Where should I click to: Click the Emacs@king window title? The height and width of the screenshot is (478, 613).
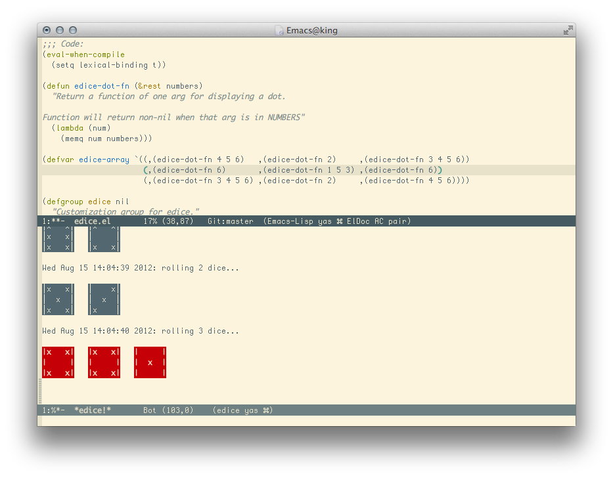pos(311,30)
